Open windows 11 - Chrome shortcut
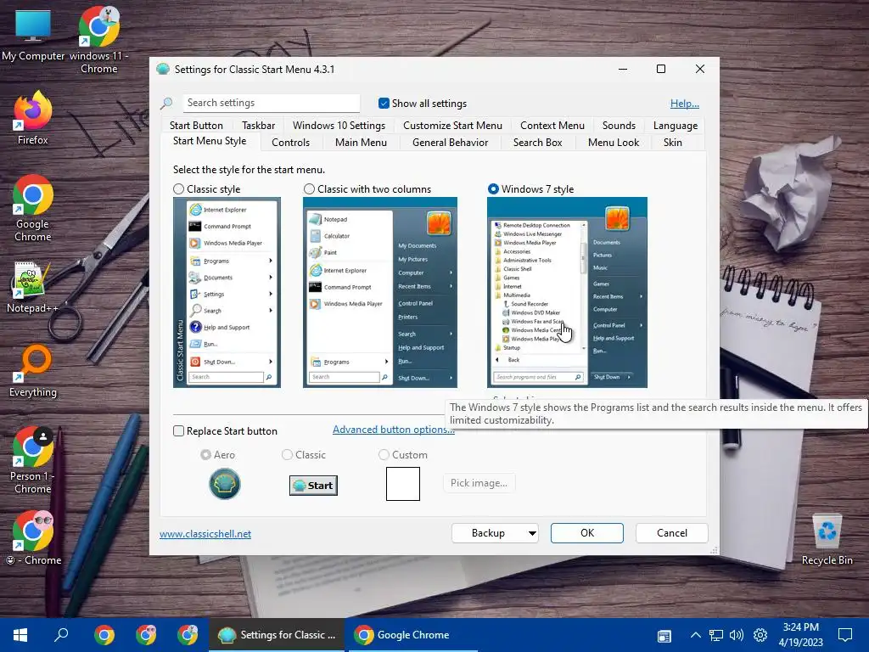869x652 pixels. click(x=98, y=40)
